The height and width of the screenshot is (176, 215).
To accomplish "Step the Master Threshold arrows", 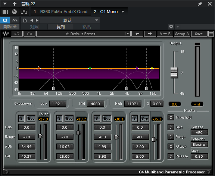I will (x=171, y=117).
